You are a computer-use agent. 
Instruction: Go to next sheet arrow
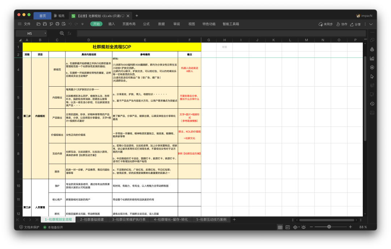click(x=30, y=220)
